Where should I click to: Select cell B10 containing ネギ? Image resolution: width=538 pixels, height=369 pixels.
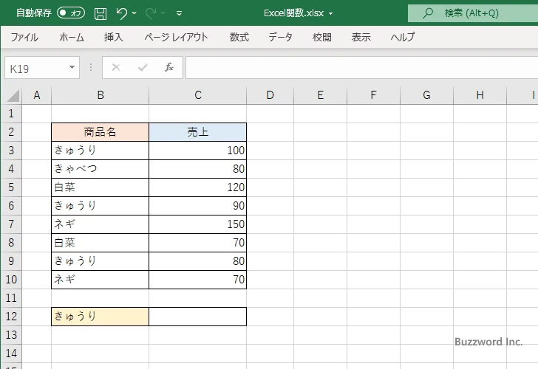coord(101,280)
